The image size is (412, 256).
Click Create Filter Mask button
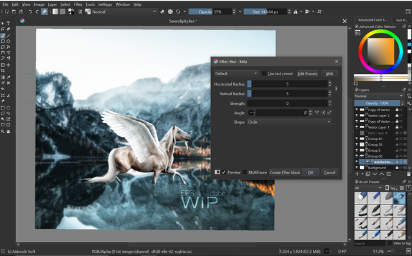pyautogui.click(x=285, y=172)
